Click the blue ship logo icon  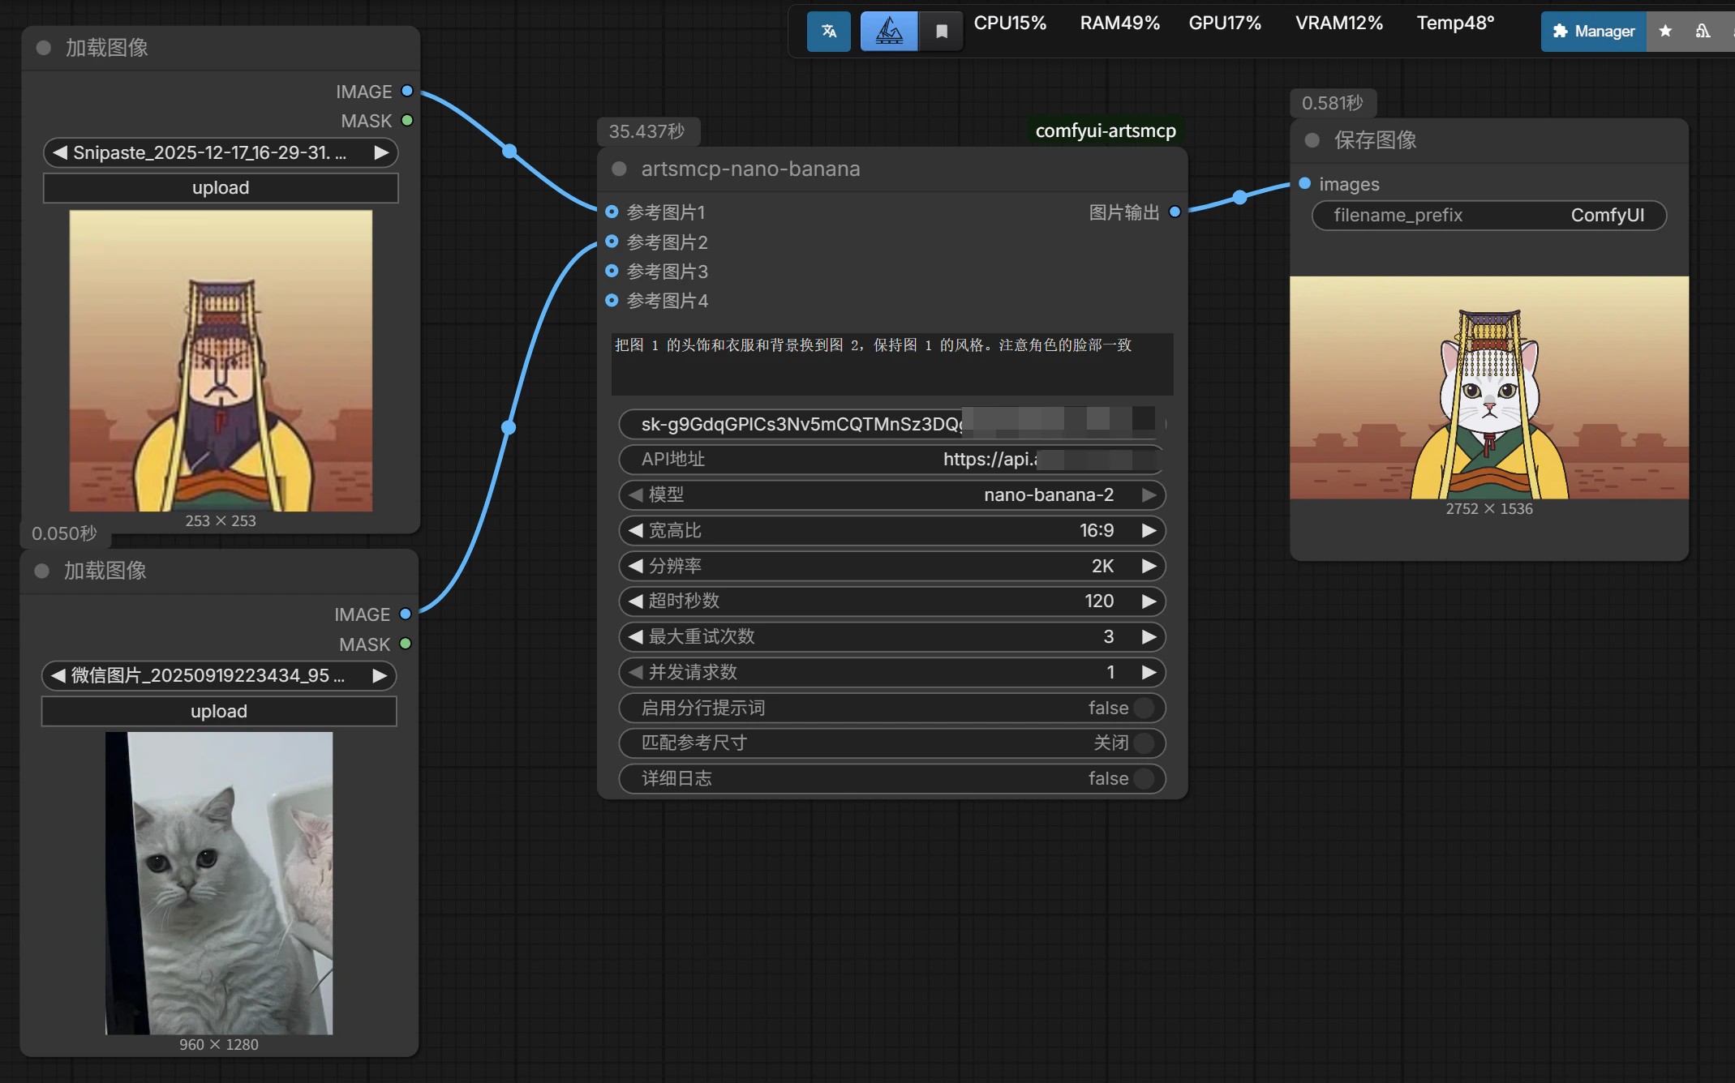click(x=889, y=32)
